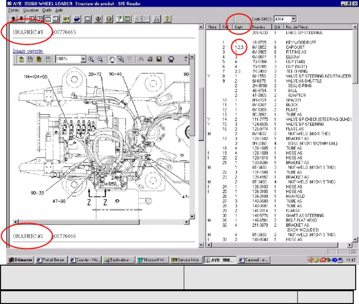The height and width of the screenshot is (304, 359).
Task: Open the Fichier menu
Action: coord(14,10)
